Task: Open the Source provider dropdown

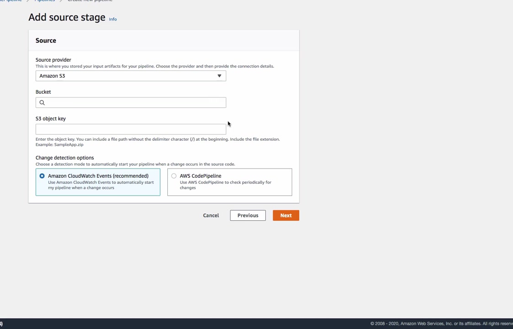Action: tap(131, 76)
